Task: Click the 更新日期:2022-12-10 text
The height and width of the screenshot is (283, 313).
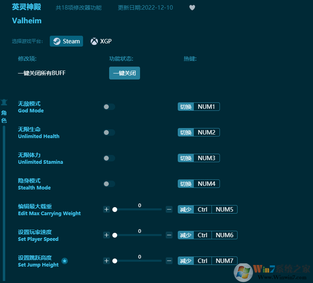Action: [145, 8]
